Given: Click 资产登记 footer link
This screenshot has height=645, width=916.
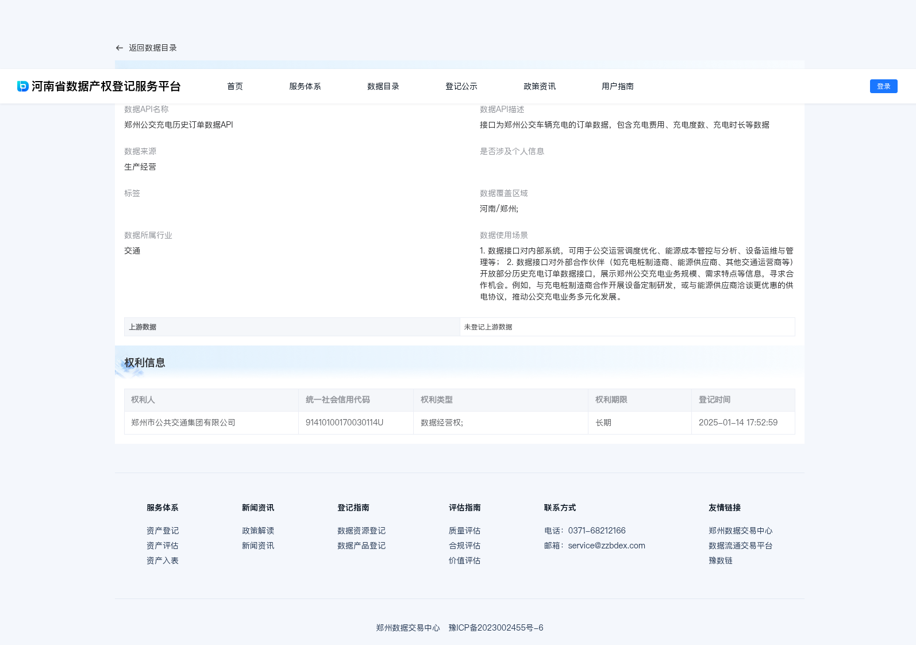Looking at the screenshot, I should tap(163, 531).
